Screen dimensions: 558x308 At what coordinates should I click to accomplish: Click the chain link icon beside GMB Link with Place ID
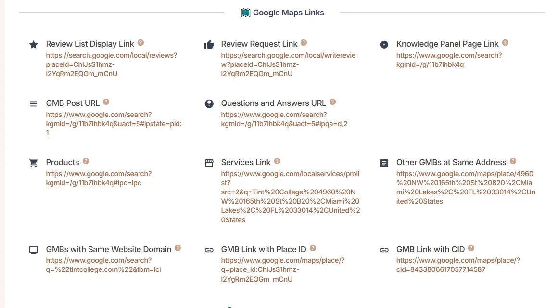click(209, 250)
